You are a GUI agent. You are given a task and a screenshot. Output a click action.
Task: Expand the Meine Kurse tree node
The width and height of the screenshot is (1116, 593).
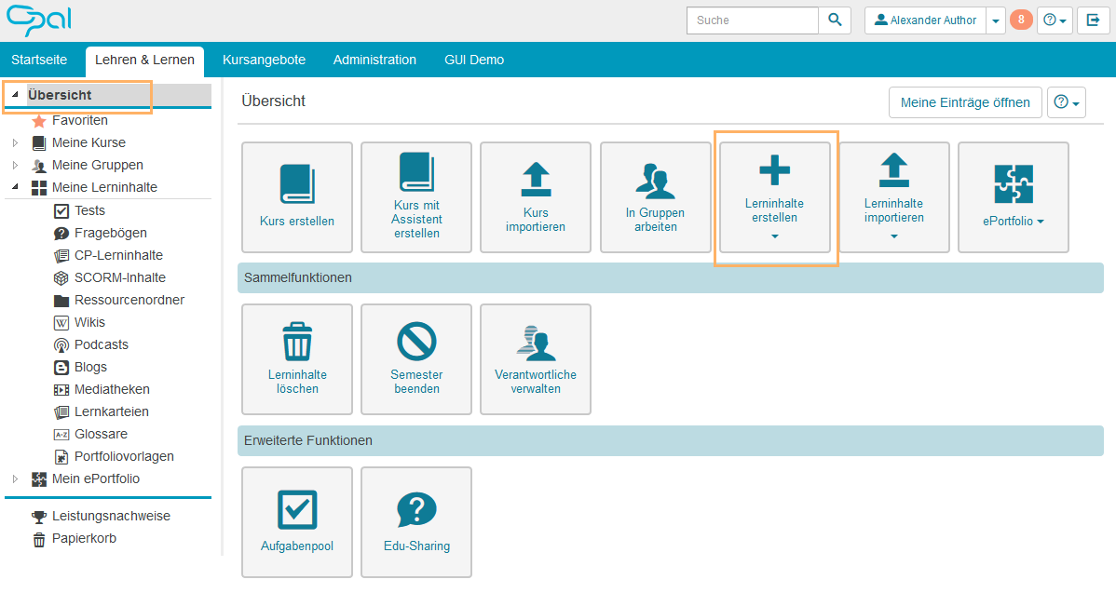[15, 143]
